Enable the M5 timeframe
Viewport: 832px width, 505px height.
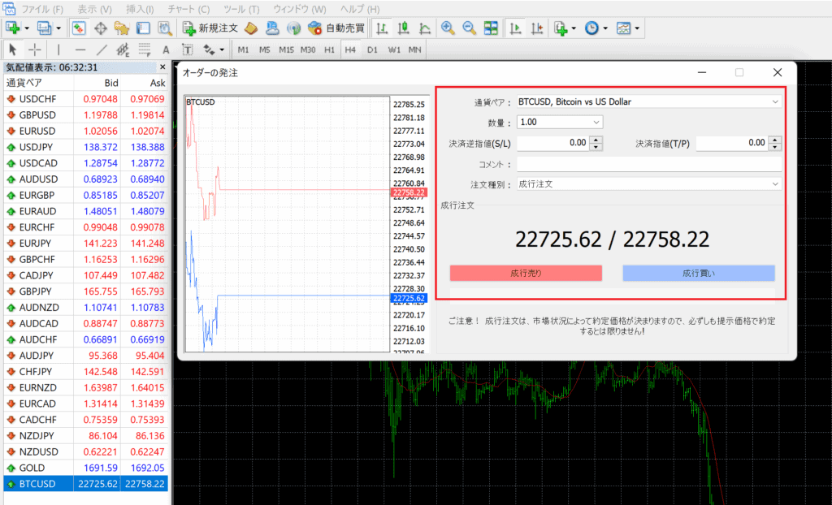tap(265, 50)
